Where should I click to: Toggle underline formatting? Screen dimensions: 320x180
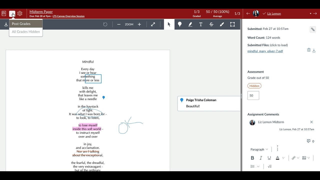269,158
